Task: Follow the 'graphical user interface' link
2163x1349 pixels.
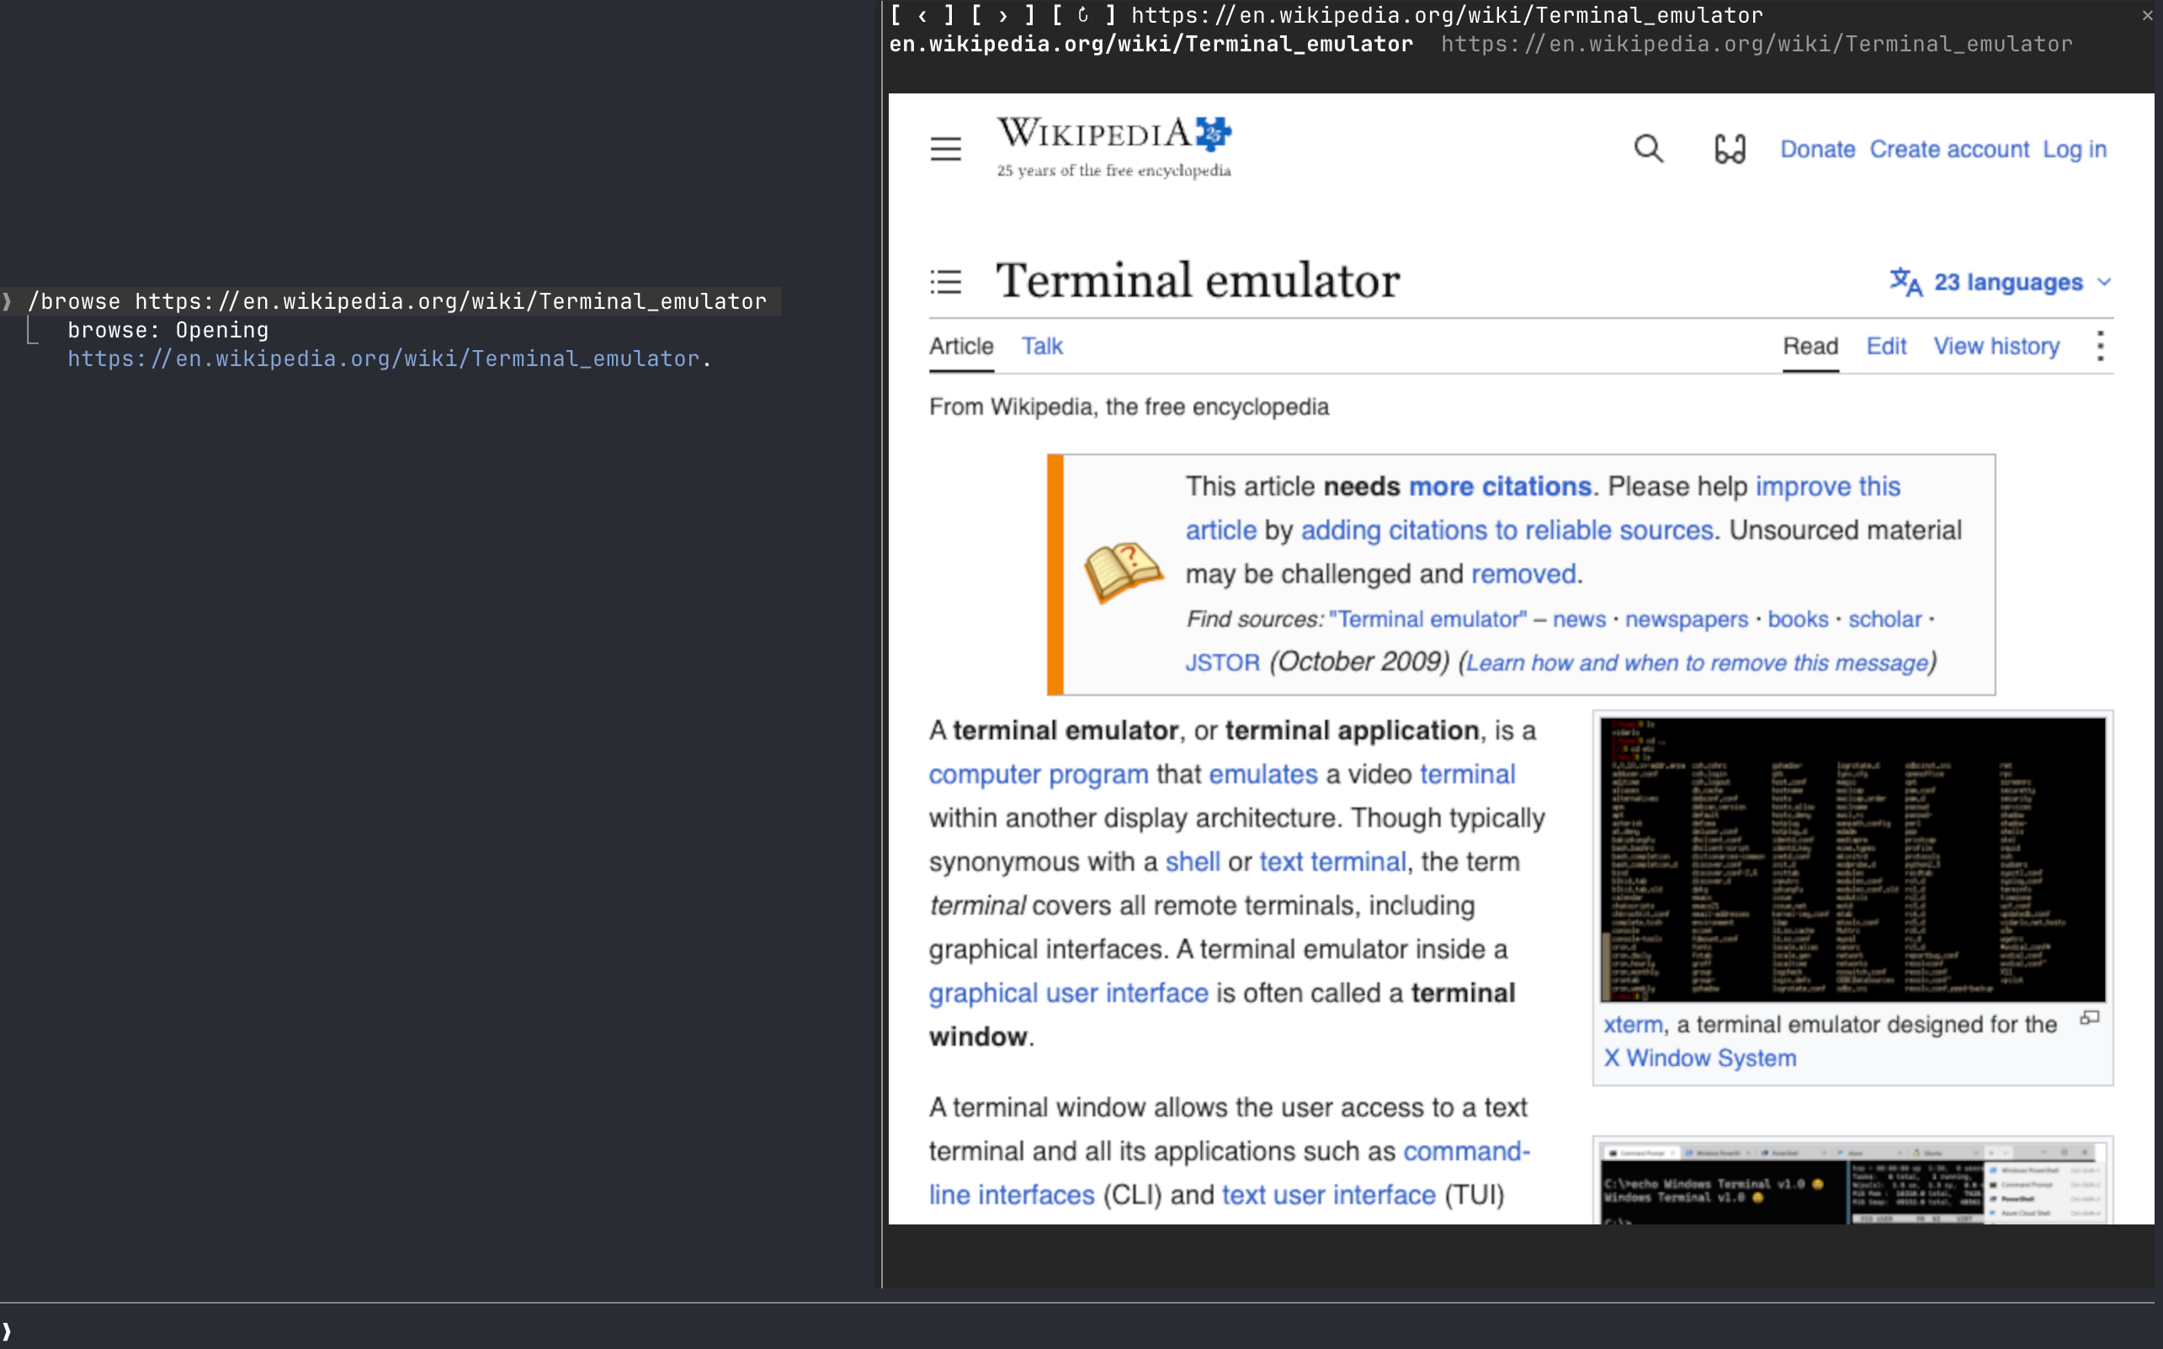Action: [1067, 993]
